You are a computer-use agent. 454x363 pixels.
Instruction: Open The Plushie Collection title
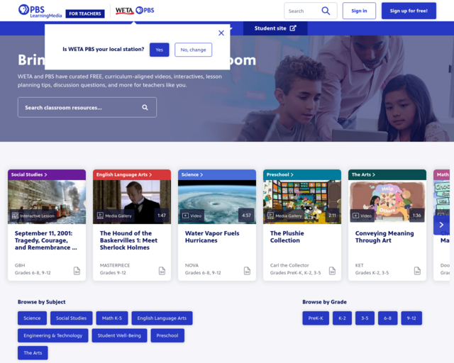287,237
